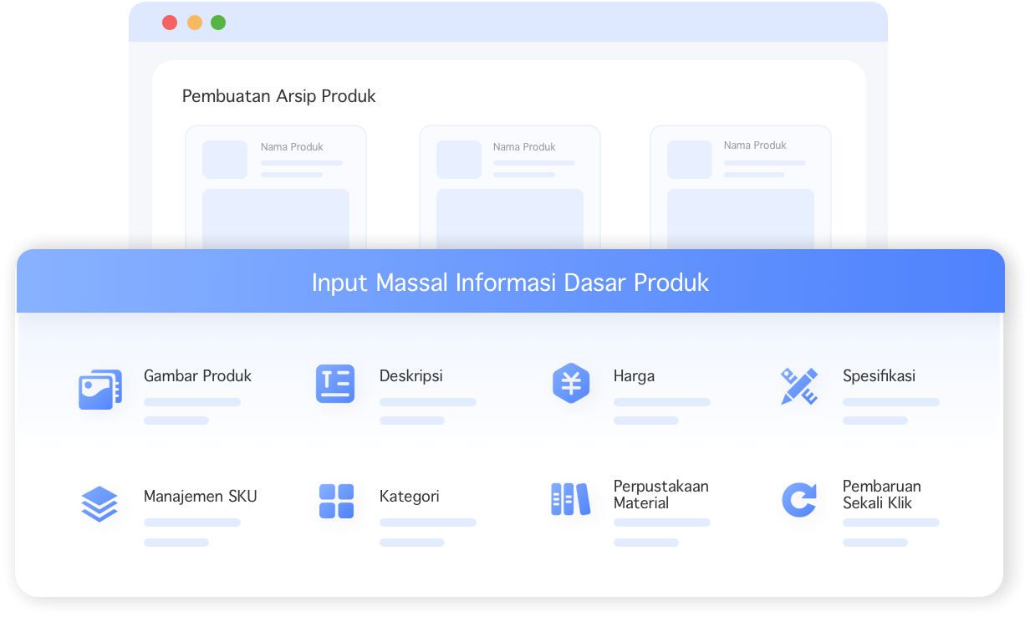The height and width of the screenshot is (617, 1030).
Task: Click the Spesifikasi pencil and ruler icon
Action: point(798,386)
